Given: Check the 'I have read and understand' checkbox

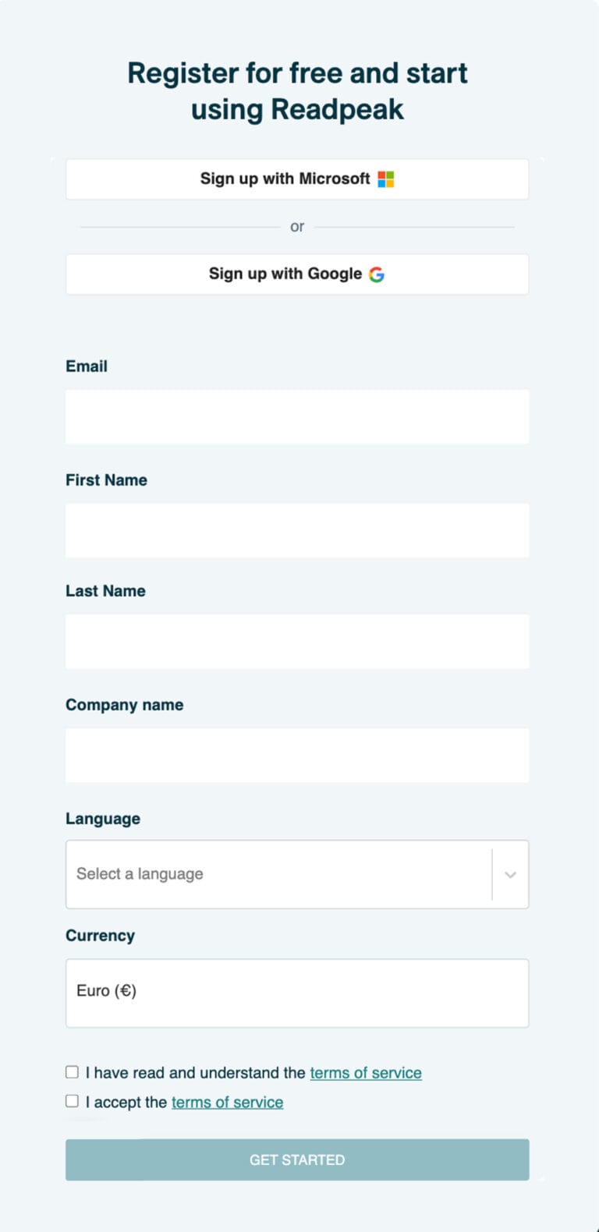Looking at the screenshot, I should point(73,1072).
